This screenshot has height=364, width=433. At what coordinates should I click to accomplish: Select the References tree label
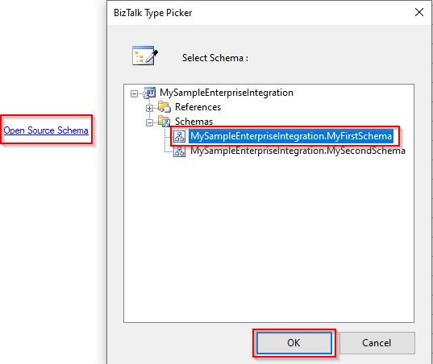tap(198, 107)
